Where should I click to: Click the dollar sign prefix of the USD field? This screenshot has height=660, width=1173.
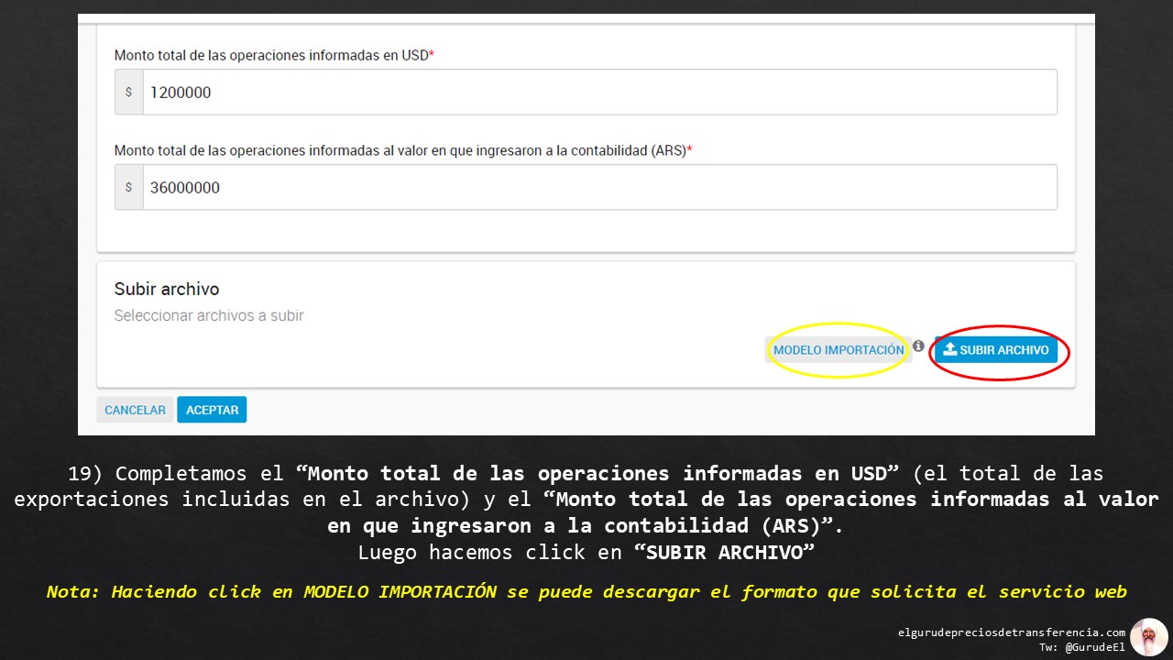click(128, 92)
